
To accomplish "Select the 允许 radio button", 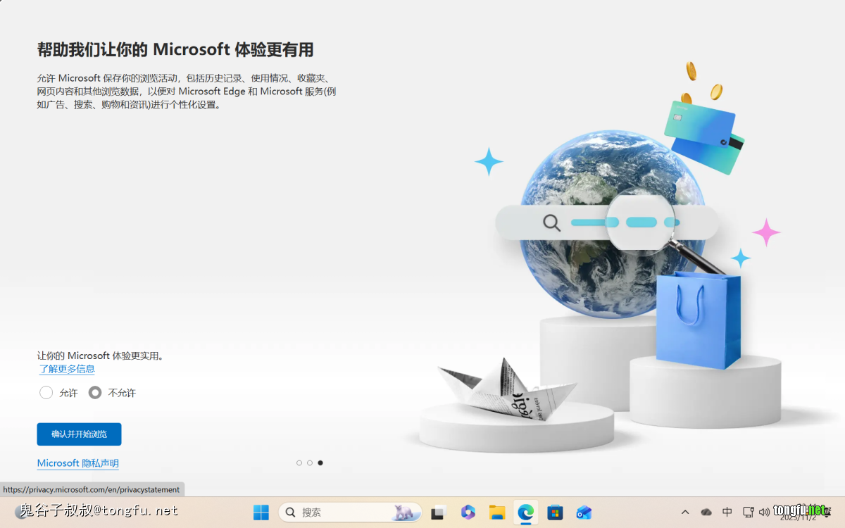I will tap(46, 393).
